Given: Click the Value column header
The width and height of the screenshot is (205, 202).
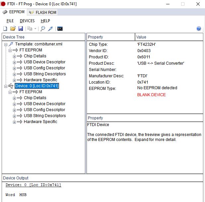Looking at the screenshot, I should point(169,37).
